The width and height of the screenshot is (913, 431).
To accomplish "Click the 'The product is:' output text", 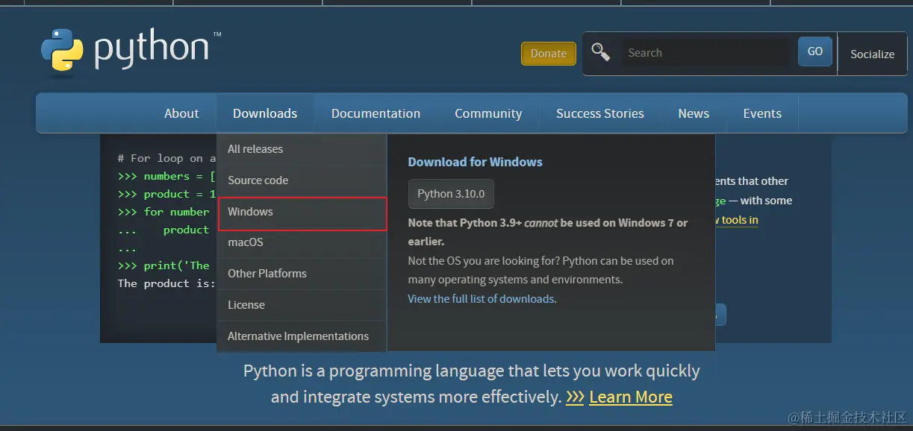I will [166, 283].
